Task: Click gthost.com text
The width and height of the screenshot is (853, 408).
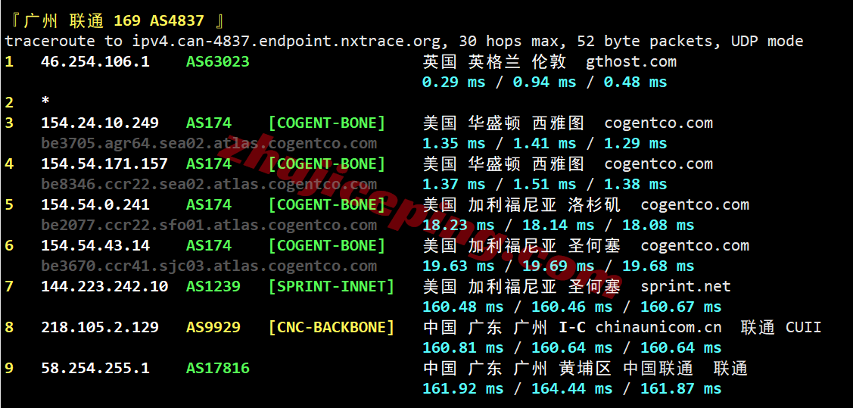Action: pos(631,62)
